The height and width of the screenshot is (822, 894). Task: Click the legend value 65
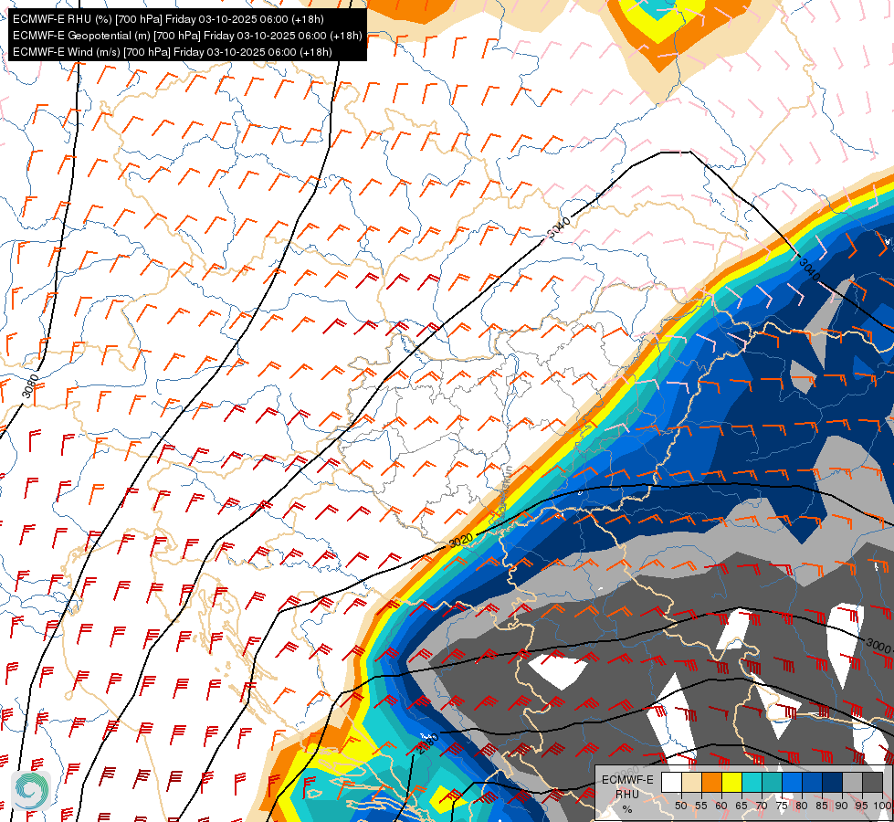click(x=741, y=806)
